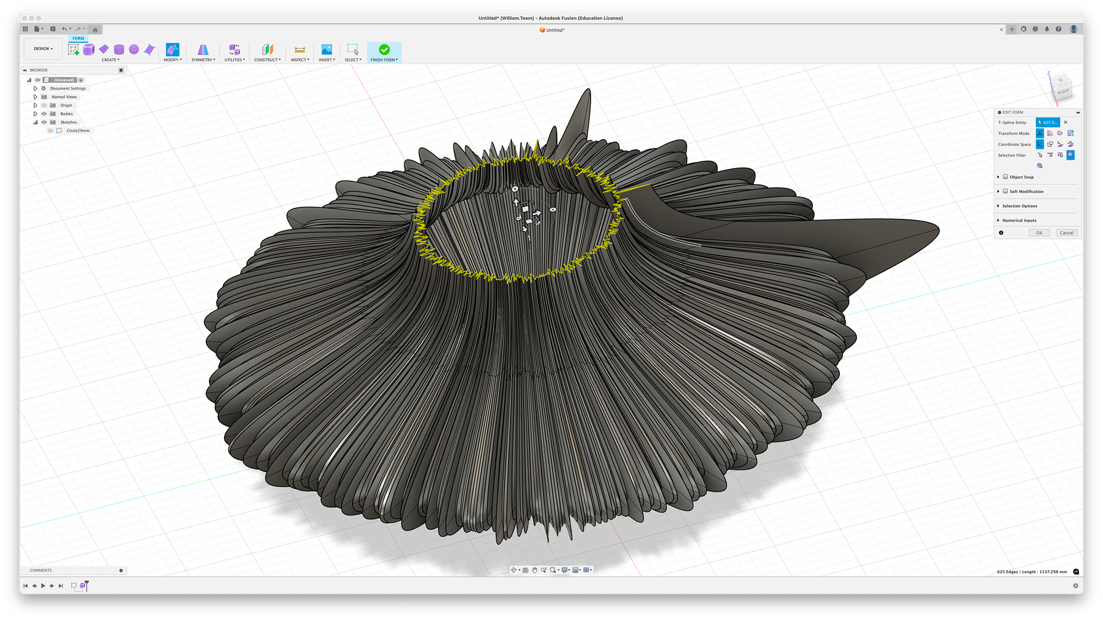Click the Undo arrow
Image resolution: width=1103 pixels, height=620 pixels.
pyautogui.click(x=64, y=29)
